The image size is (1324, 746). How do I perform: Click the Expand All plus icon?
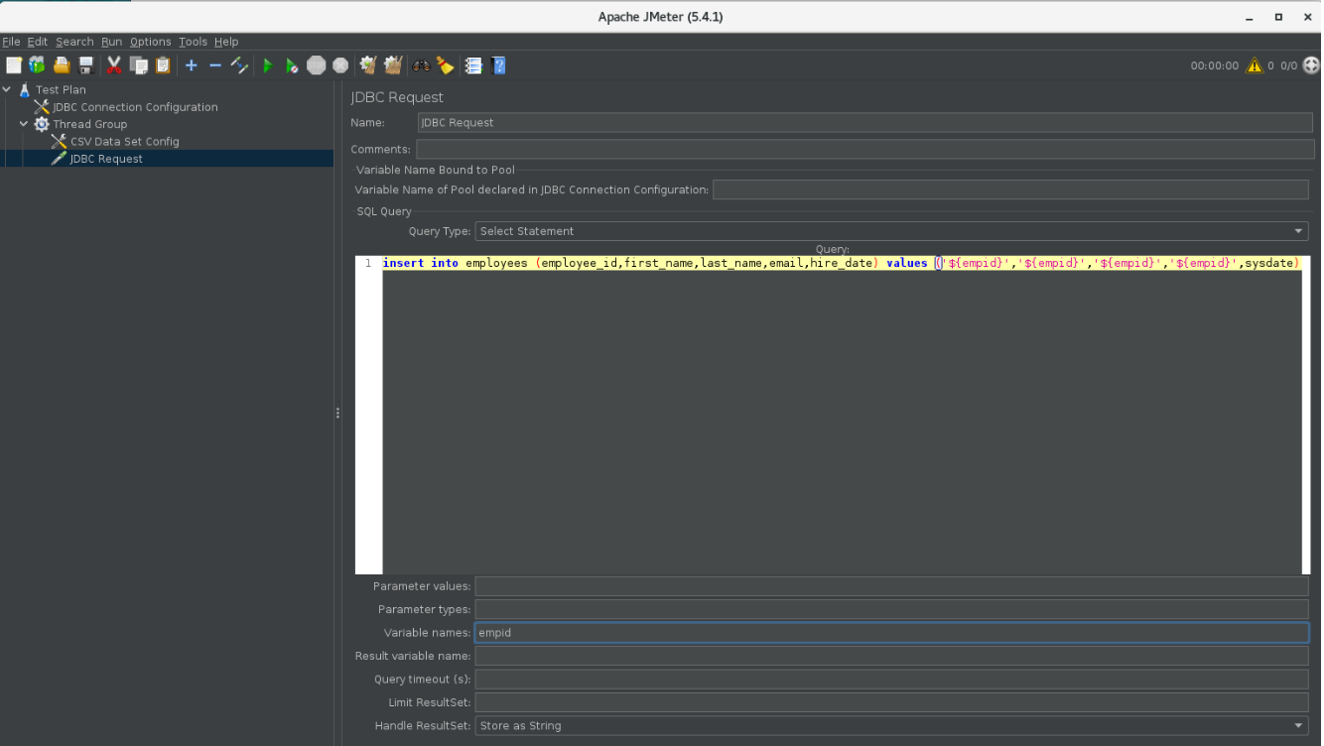point(192,65)
